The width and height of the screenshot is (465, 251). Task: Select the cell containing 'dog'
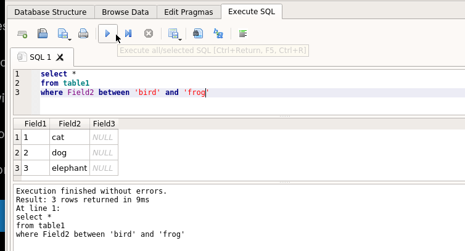point(70,152)
